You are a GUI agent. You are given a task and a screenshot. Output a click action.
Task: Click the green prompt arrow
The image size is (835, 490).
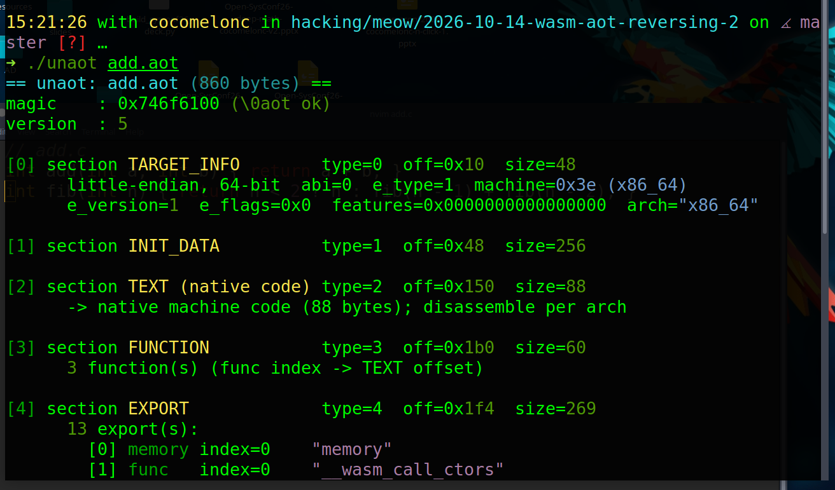[x=11, y=63]
